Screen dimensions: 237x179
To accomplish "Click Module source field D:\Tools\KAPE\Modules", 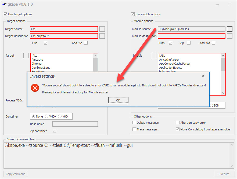I will (x=192, y=29).
